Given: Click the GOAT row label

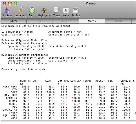Looking at the screenshot, I should click(x=14, y=92).
